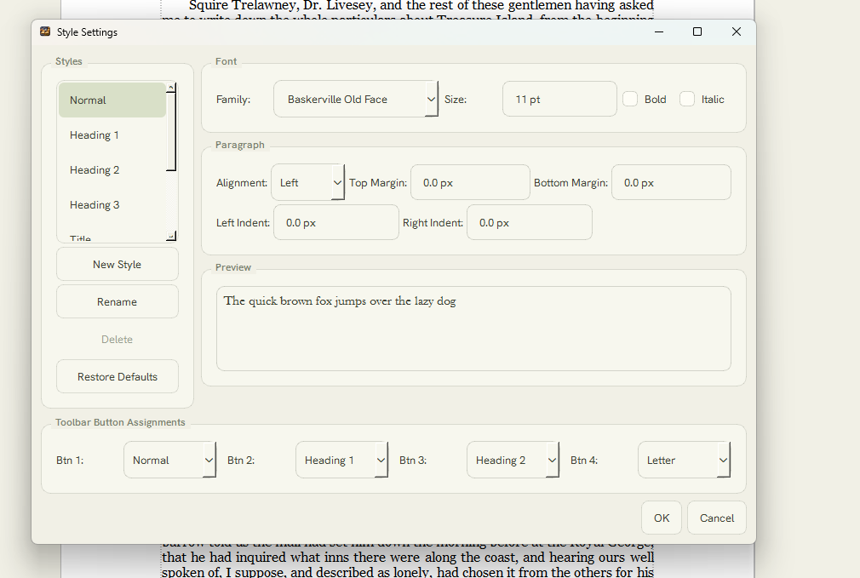860x578 pixels.
Task: Enable the Italic checkbox
Action: click(x=687, y=100)
